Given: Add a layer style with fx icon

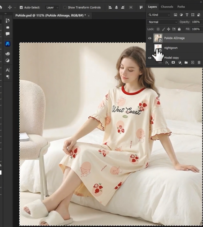Looking at the screenshot, I should [x=167, y=62].
